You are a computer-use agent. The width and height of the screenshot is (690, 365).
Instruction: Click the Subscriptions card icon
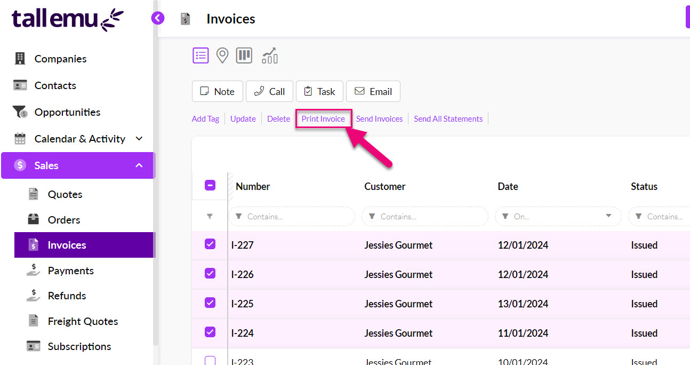pyautogui.click(x=33, y=346)
